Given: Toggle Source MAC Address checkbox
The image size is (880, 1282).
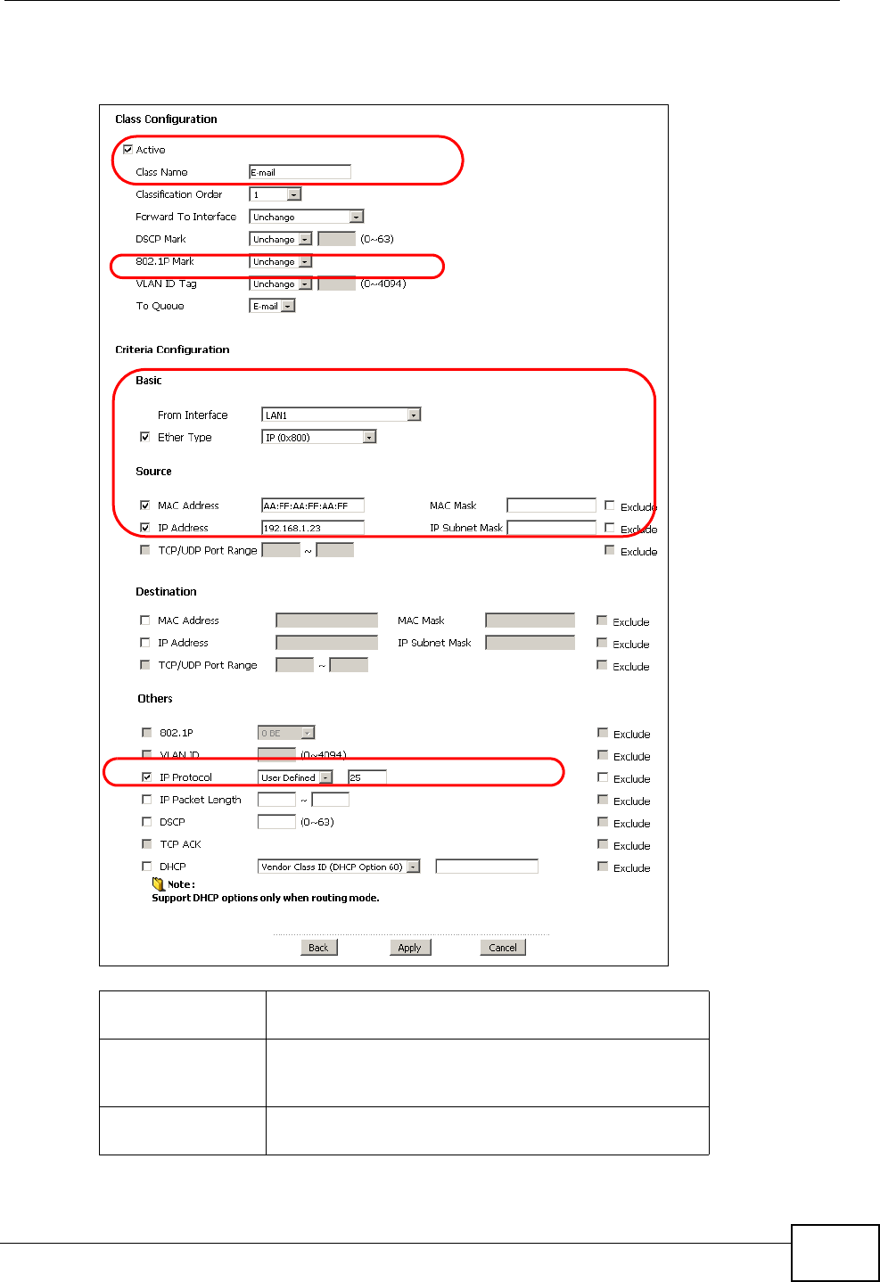Looking at the screenshot, I should coord(145,505).
